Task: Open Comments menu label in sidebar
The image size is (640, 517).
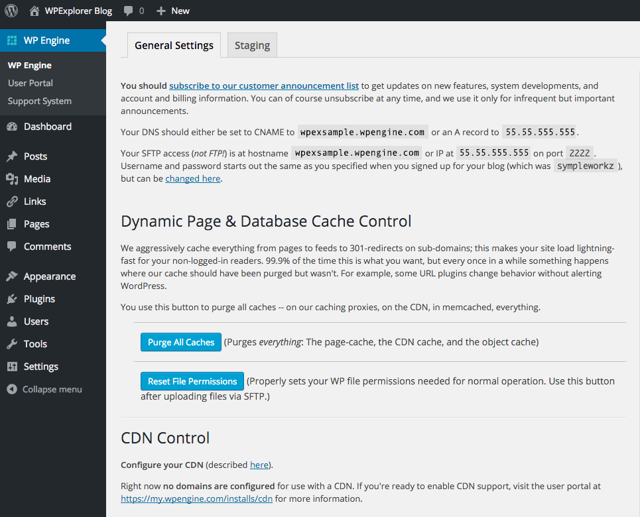Action: point(47,247)
